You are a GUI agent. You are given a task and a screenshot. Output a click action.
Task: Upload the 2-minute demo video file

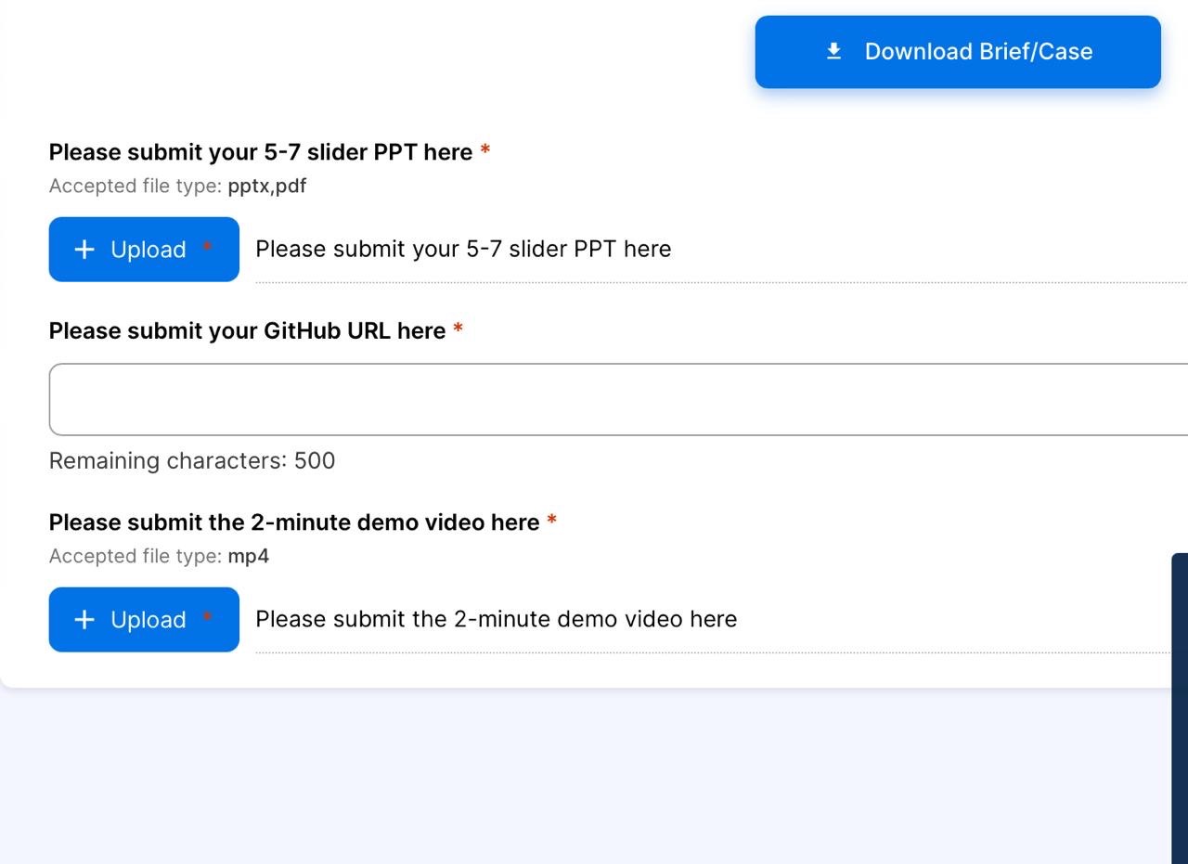(x=144, y=620)
